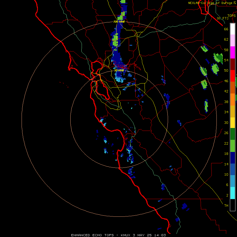Click the 34 value on the scale
Viewport: 237px width, 237px height.
[226, 112]
